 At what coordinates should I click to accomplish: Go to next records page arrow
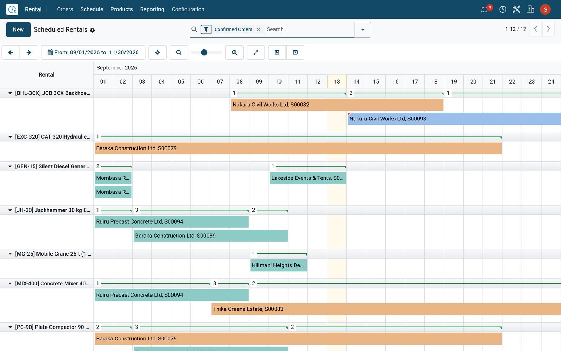click(x=548, y=29)
